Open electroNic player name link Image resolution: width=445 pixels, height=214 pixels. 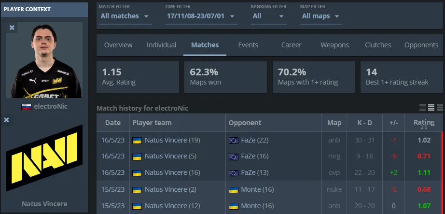pos(51,107)
